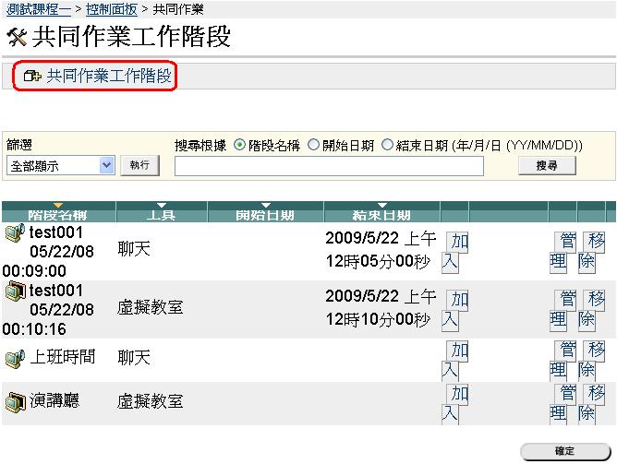Click the virtual classroom icon beside second test001
The width and height of the screenshot is (617, 464).
[x=14, y=292]
